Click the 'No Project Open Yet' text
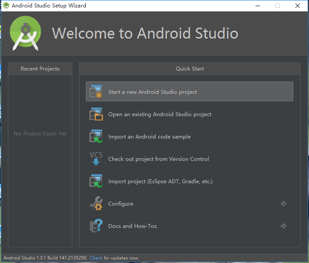Screen dimensions: 309x263 point(40,134)
